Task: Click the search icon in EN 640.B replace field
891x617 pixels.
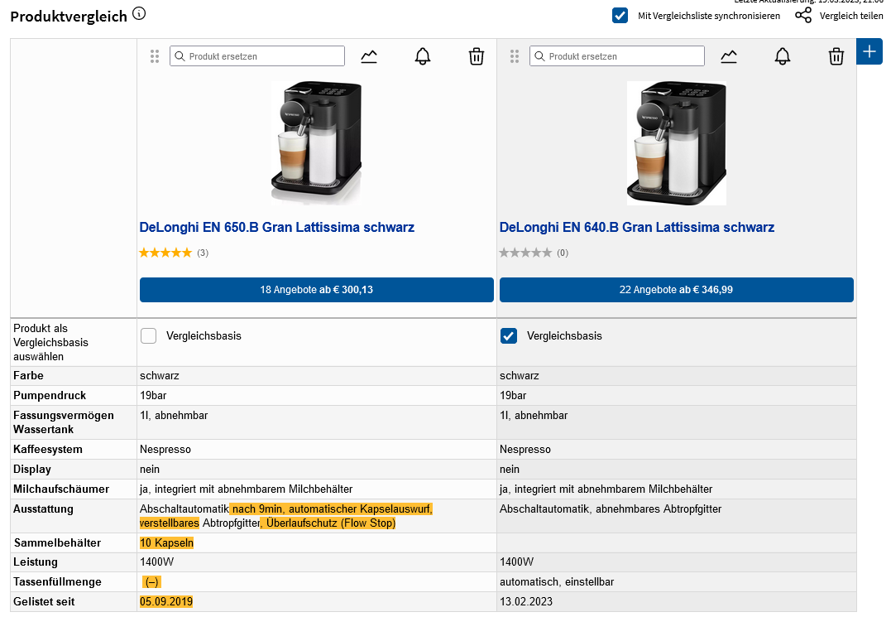Action: (x=540, y=56)
